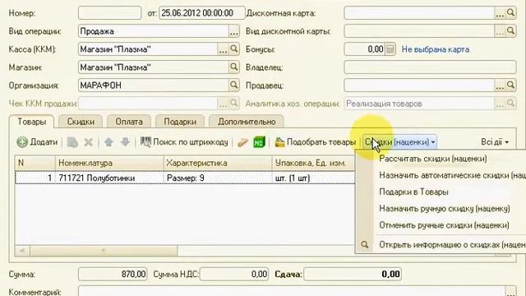The width and height of the screenshot is (526, 296).
Task: Click the green Додати add button
Action: 37,142
